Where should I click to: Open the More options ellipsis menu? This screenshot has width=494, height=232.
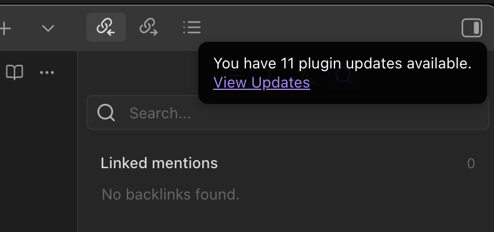coord(46,72)
